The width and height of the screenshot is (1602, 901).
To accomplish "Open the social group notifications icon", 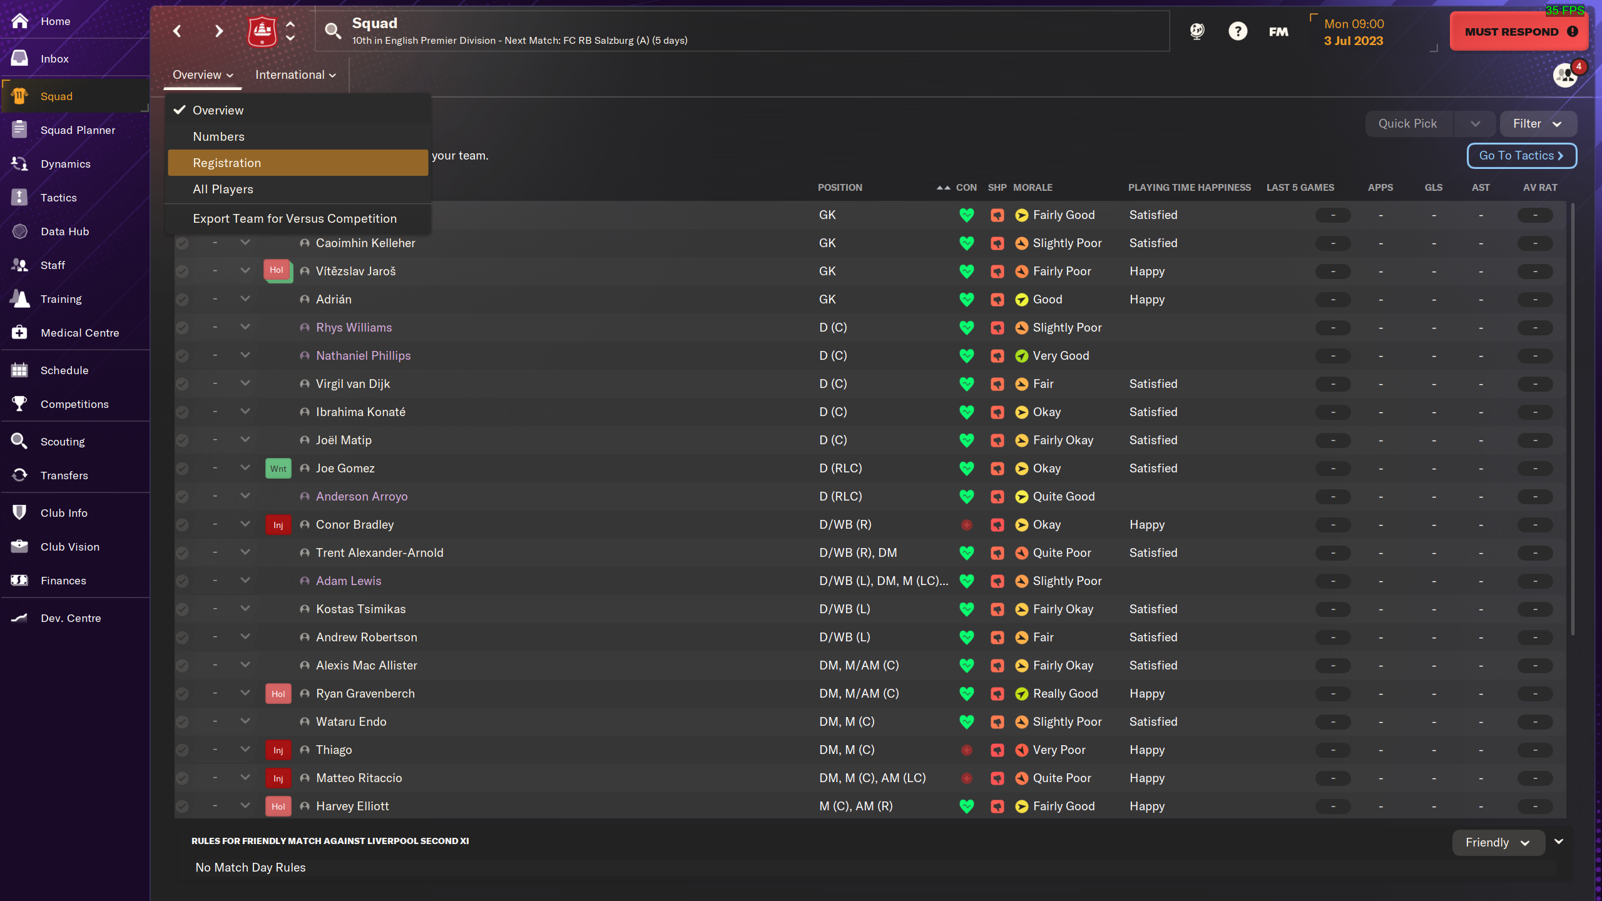I will pyautogui.click(x=1566, y=75).
